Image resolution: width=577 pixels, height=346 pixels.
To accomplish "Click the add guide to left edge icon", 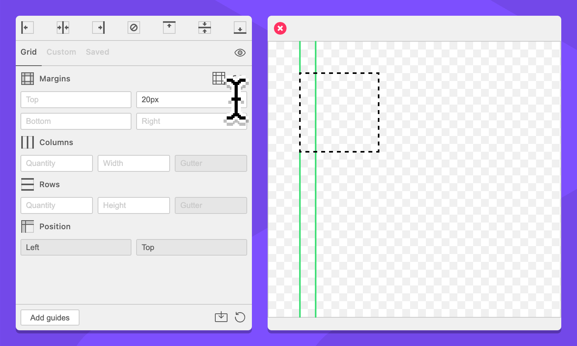I will [x=27, y=28].
